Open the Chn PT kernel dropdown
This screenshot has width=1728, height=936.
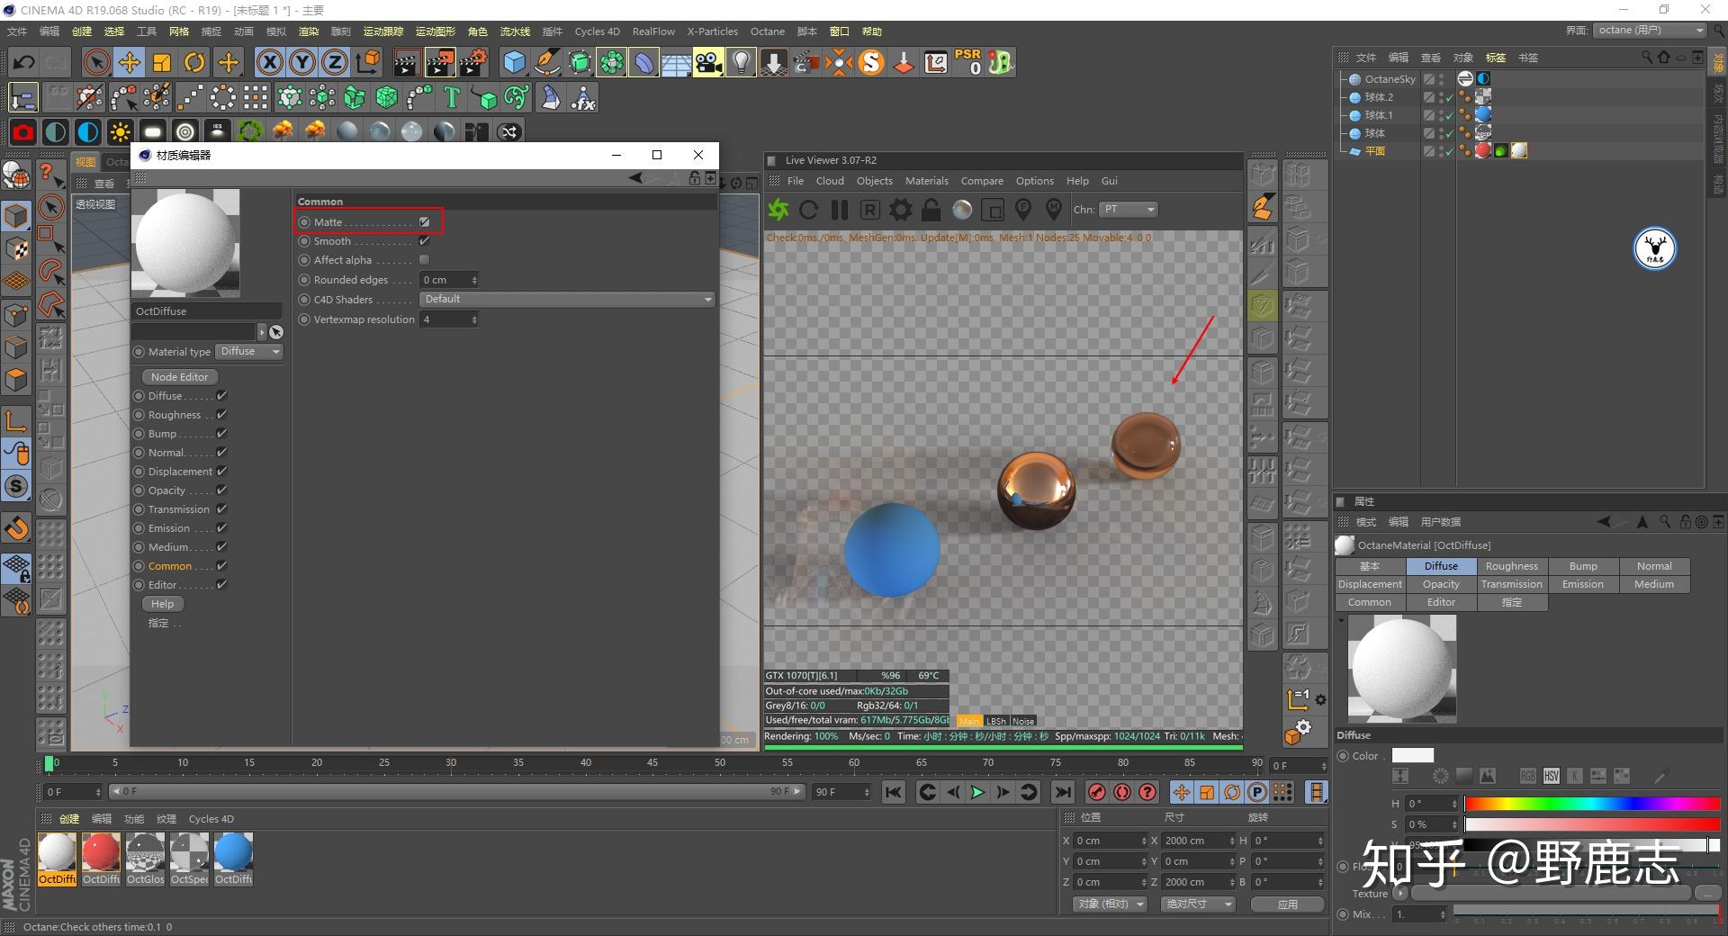click(x=1128, y=210)
